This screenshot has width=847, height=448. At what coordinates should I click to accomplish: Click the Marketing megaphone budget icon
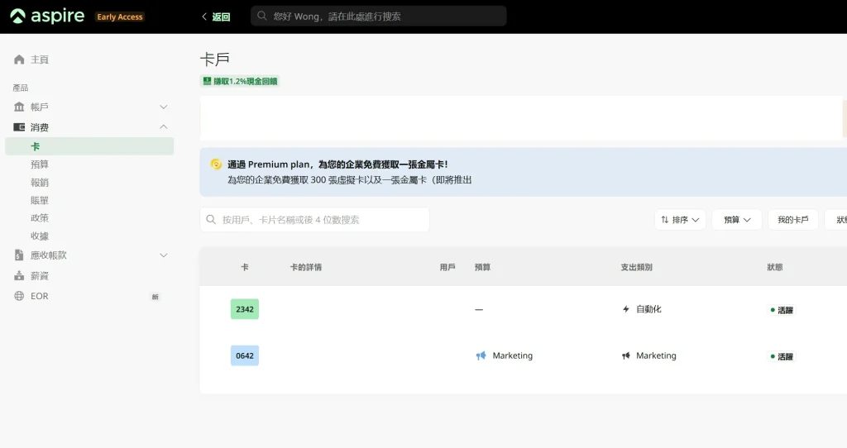(x=481, y=355)
